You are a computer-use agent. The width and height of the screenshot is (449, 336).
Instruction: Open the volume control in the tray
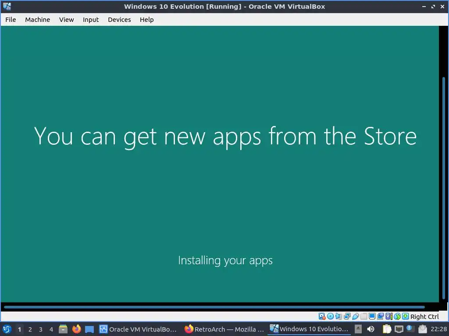point(371,329)
